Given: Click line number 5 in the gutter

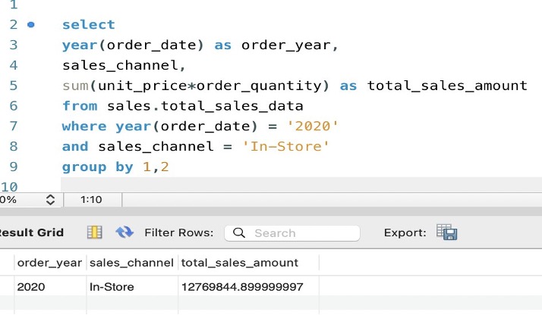Looking at the screenshot, I should 13,86.
